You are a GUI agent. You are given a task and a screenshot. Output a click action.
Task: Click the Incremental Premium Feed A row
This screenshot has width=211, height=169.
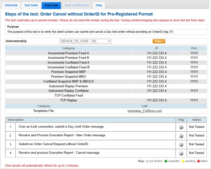[69, 53]
